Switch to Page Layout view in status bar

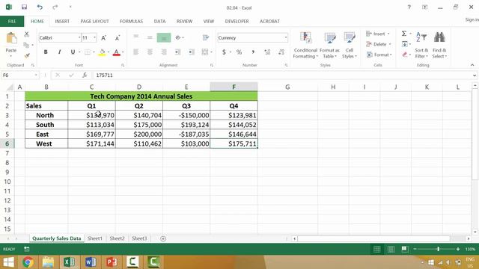391,249
